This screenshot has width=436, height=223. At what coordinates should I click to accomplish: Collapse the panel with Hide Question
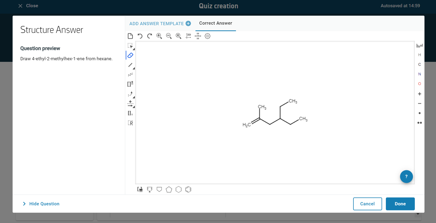click(x=41, y=204)
